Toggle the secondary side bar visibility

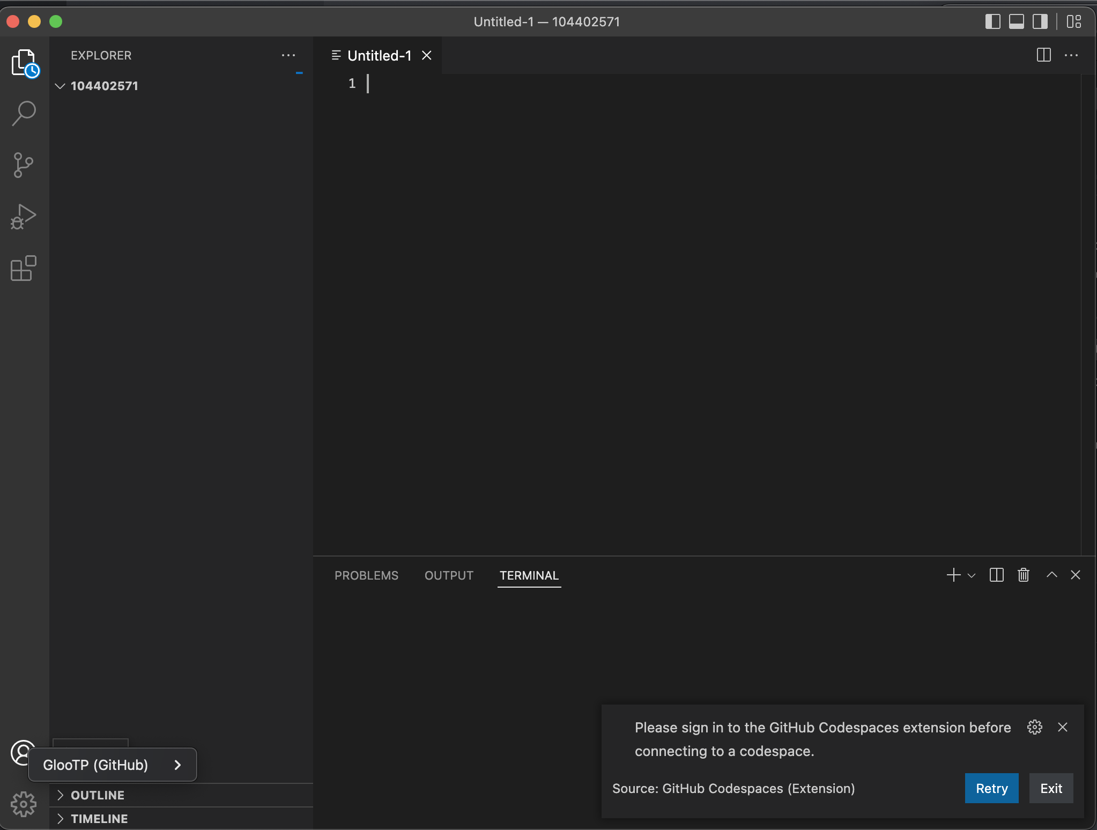(1040, 21)
